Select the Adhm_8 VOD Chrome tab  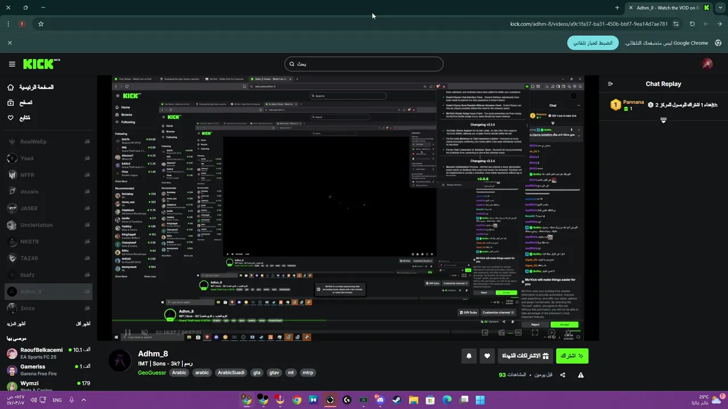click(668, 8)
